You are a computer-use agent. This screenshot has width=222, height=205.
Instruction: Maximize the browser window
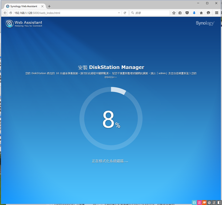point(207,3)
